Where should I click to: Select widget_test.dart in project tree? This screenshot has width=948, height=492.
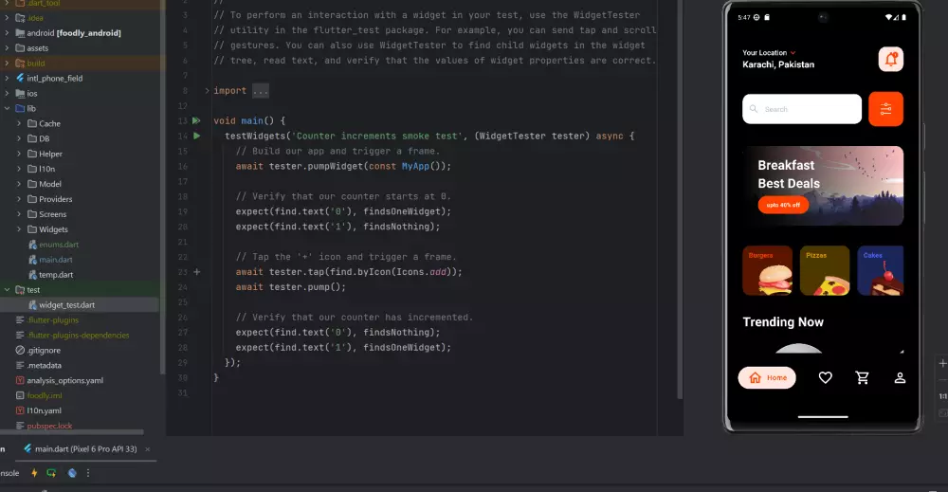point(66,304)
